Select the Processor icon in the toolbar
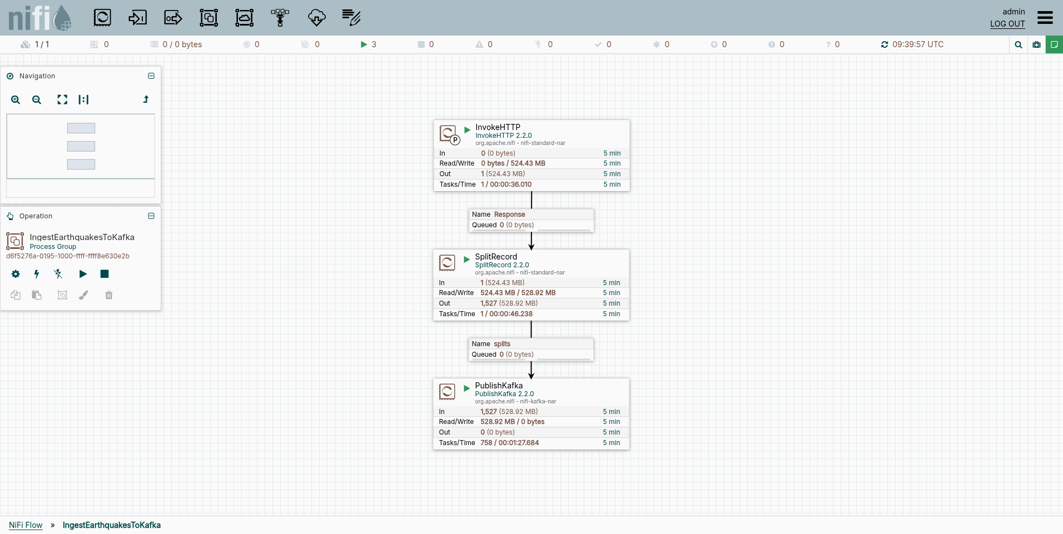 [x=102, y=18]
